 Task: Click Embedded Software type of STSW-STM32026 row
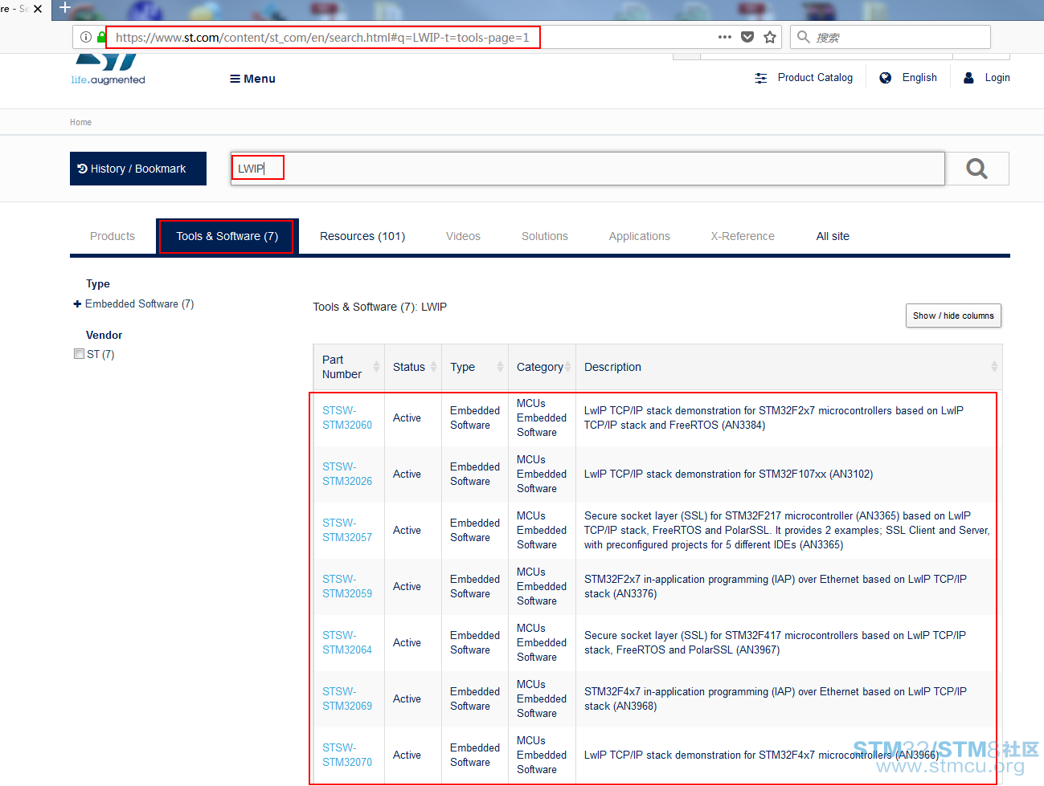click(475, 474)
